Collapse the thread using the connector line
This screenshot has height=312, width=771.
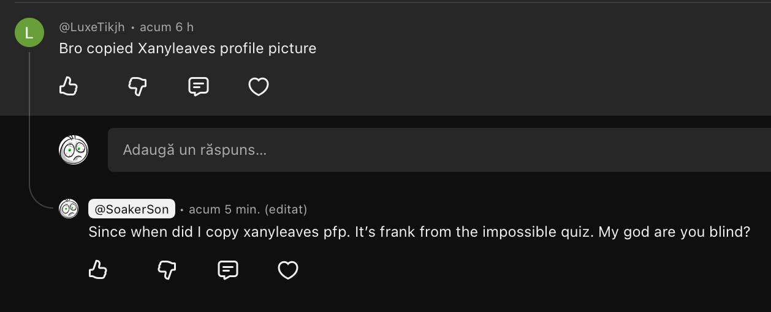coord(29,122)
